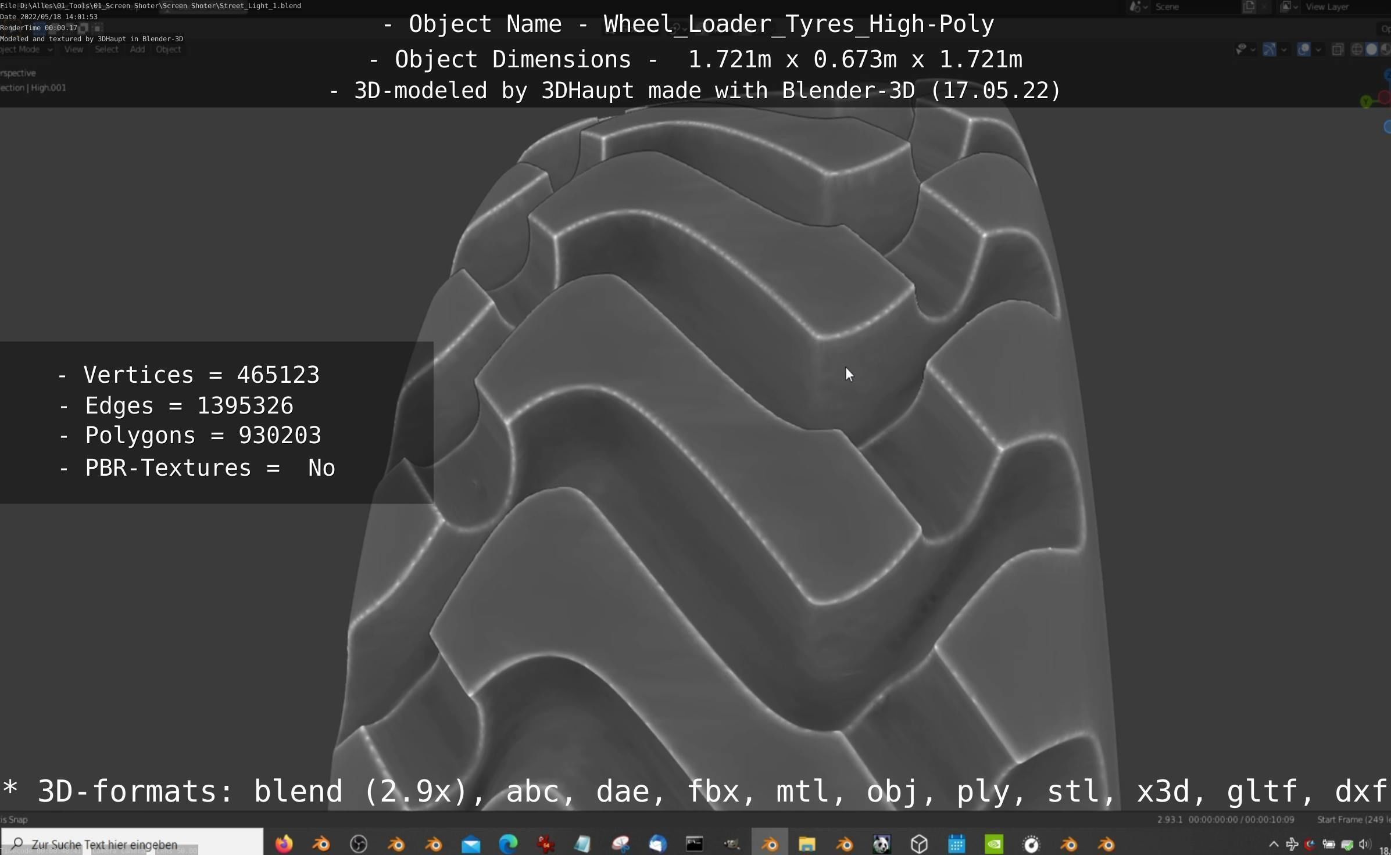Screen dimensions: 1391x855
Task: Expand the gizmo options dropdown arrow
Action: coord(1284,50)
